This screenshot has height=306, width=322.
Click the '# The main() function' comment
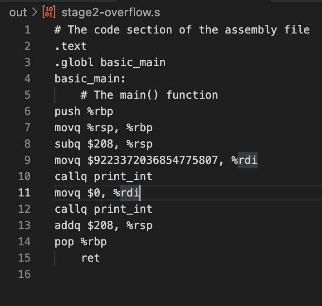click(x=149, y=95)
